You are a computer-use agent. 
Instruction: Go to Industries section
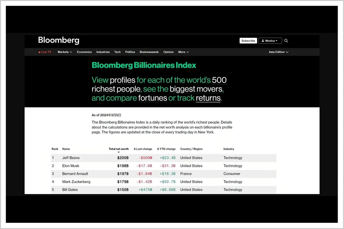tap(103, 52)
